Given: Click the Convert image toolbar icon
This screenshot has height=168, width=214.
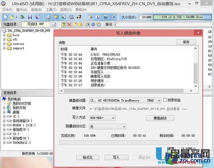Looking at the screenshot, I should click(x=64, y=17).
